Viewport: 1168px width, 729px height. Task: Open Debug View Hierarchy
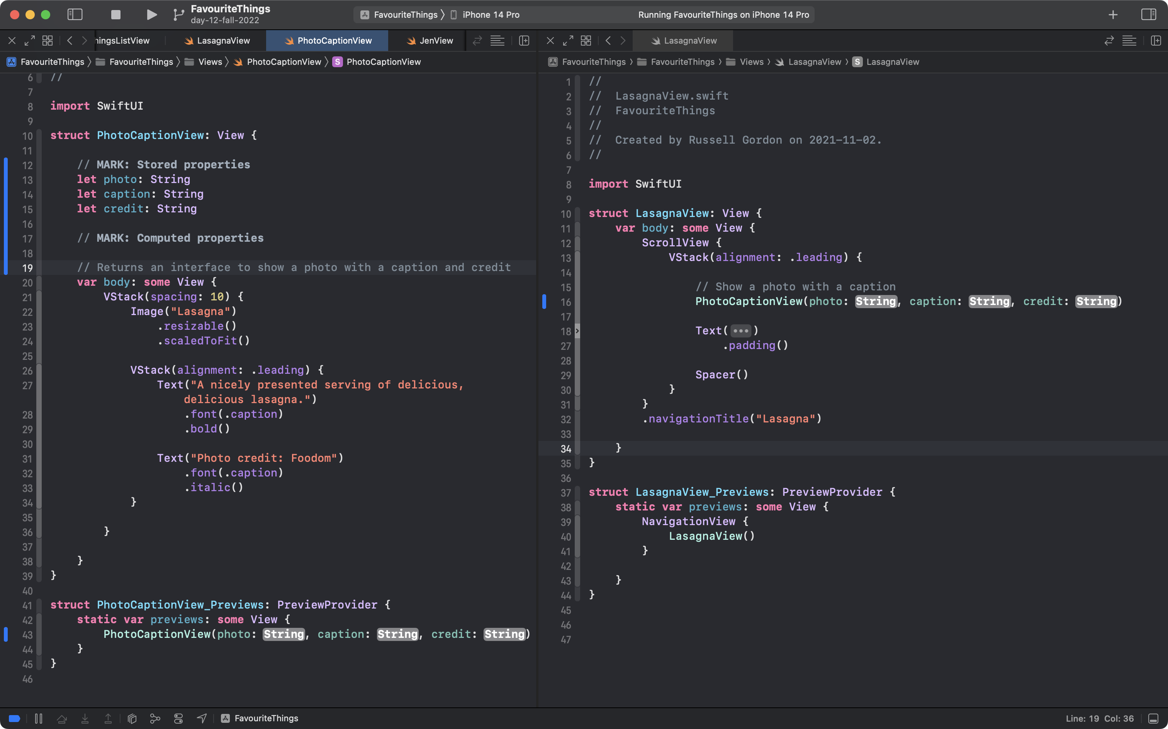132,719
